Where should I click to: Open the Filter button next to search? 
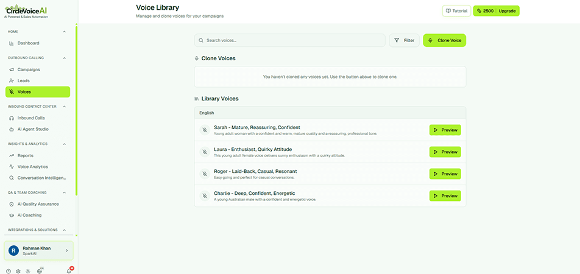[405, 40]
